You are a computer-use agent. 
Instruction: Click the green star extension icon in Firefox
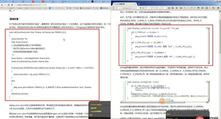tap(207, 8)
